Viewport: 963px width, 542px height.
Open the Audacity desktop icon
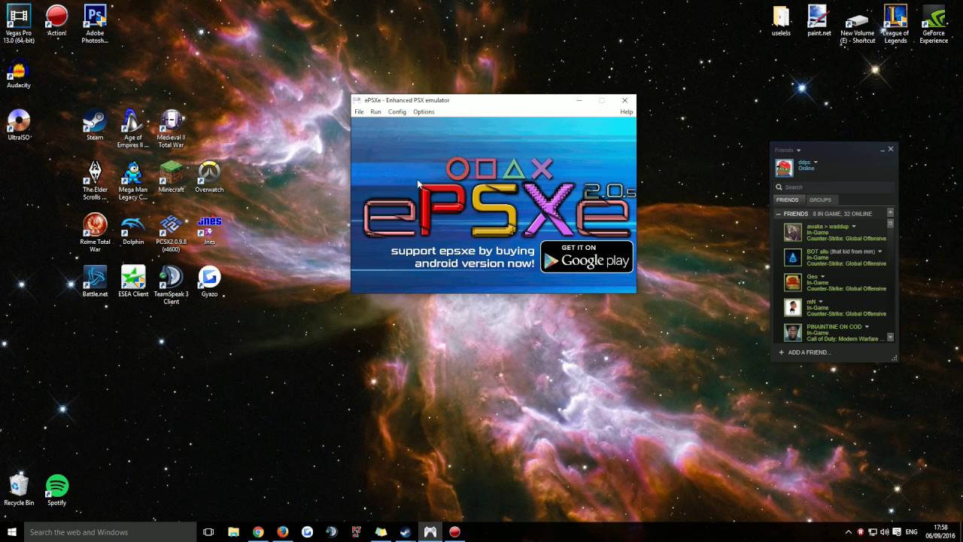[x=19, y=75]
